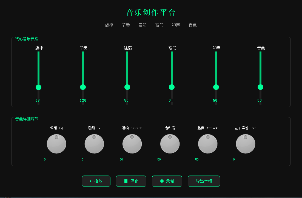Click the 旋律 slider handle
Screen dimensions: 302x198
pyautogui.click(x=39, y=87)
